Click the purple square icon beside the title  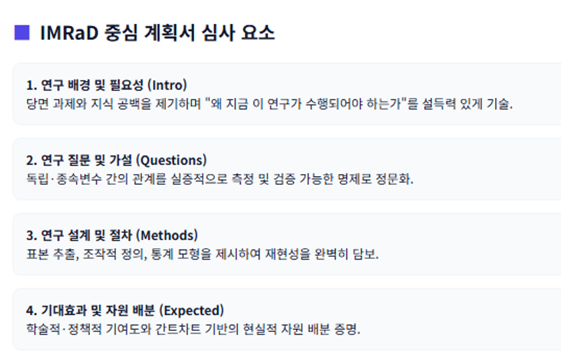pos(22,33)
